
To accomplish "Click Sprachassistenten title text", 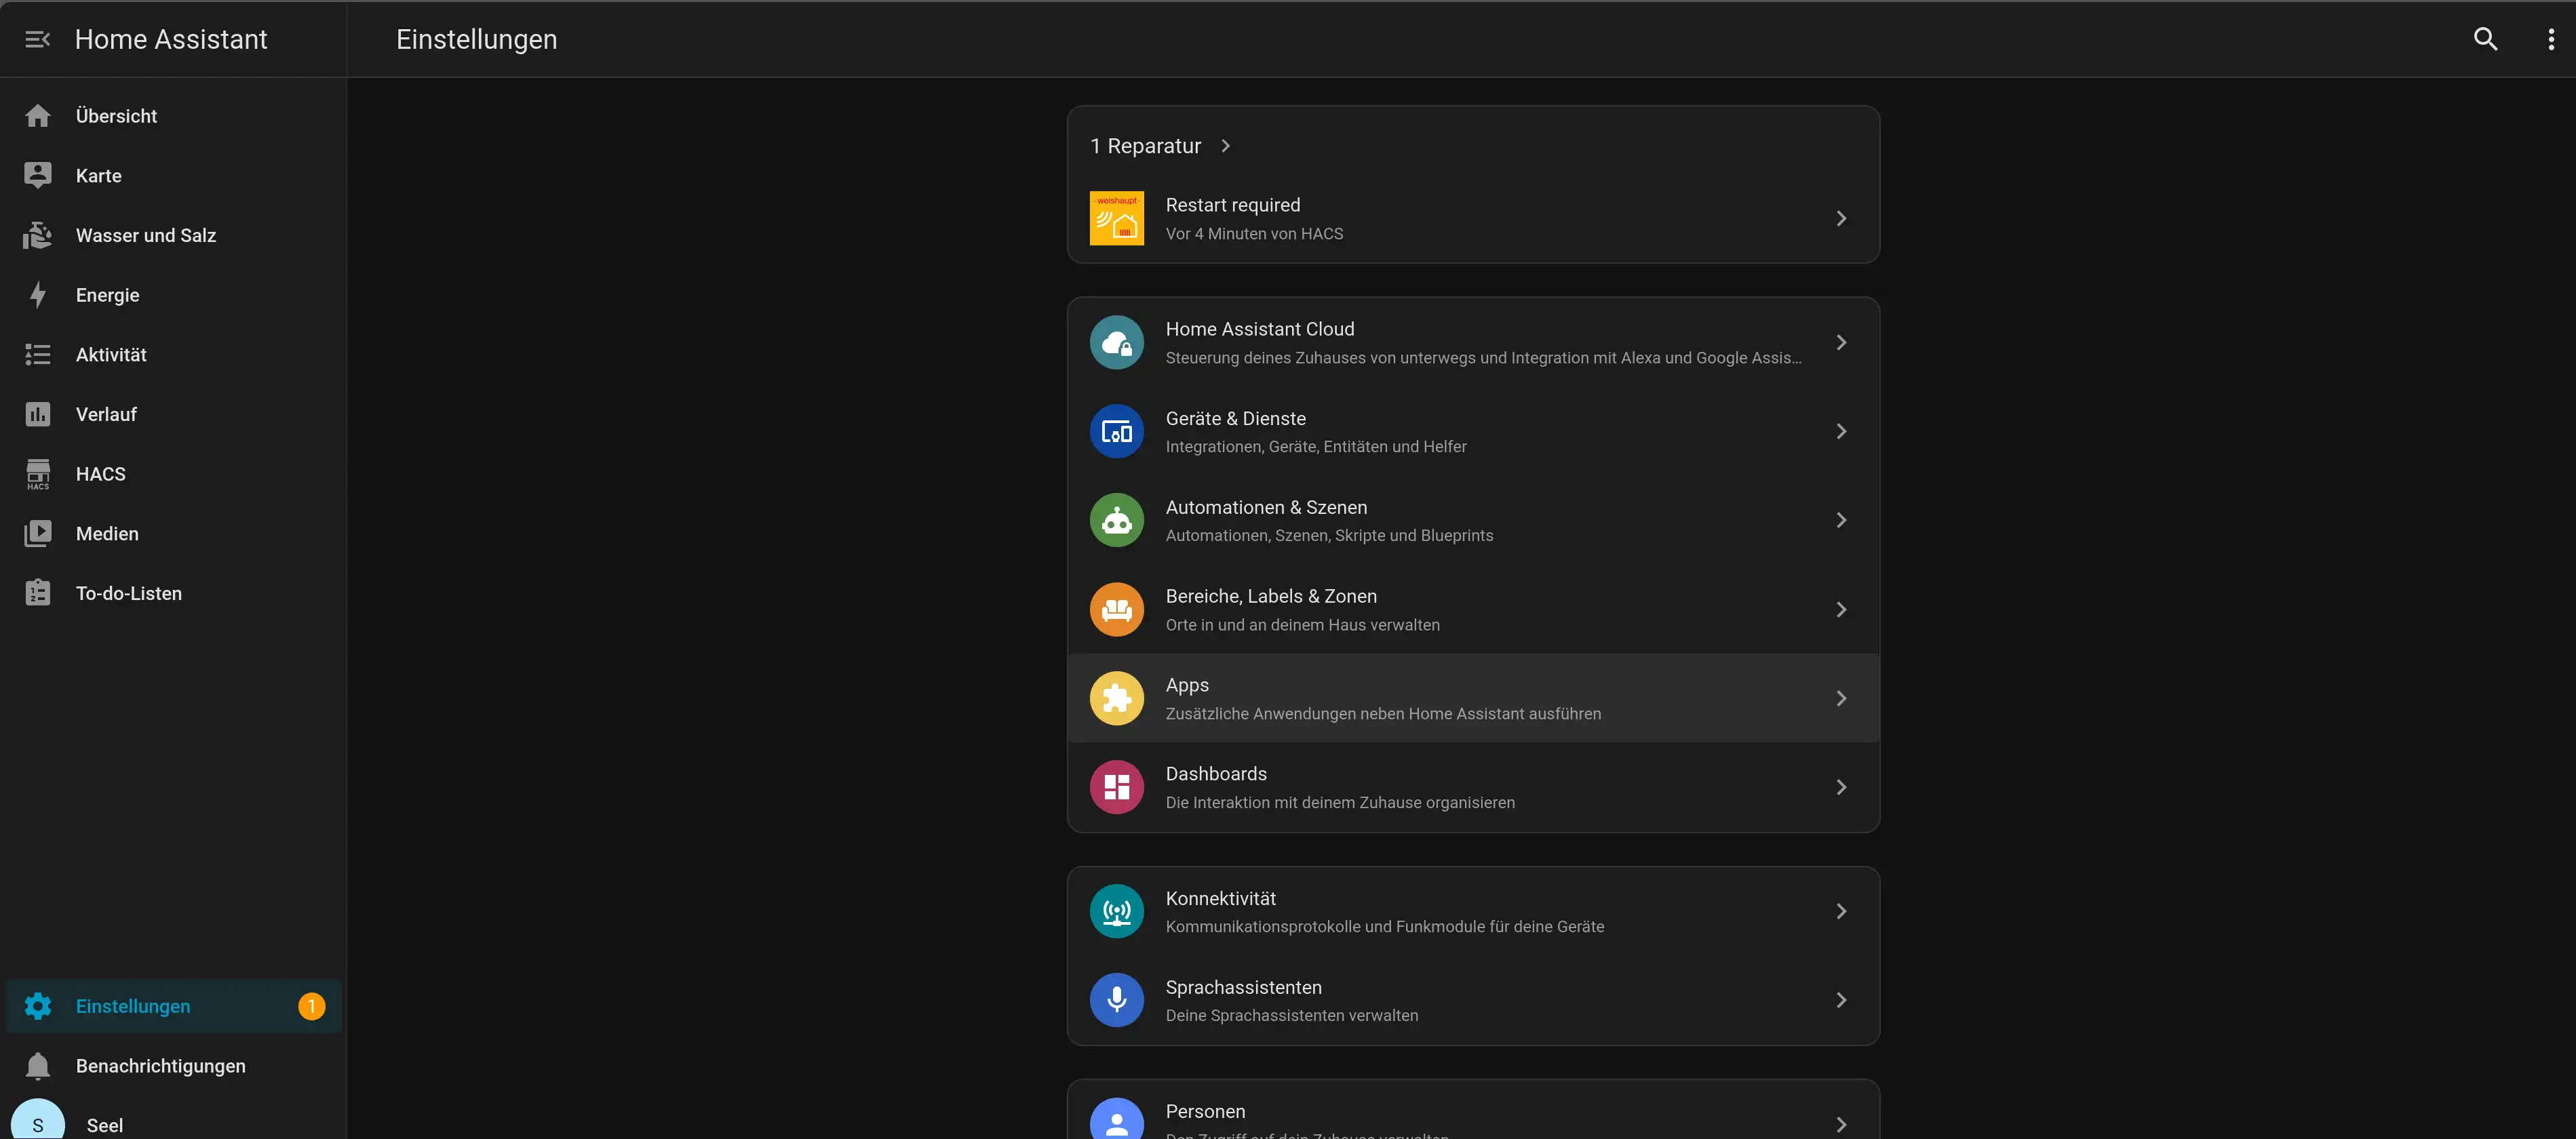I will point(1243,987).
